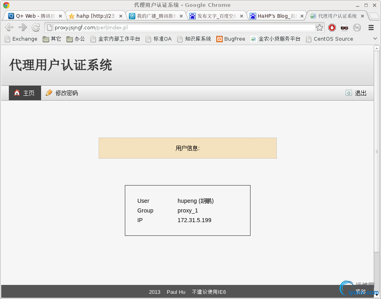Viewport: 381px width, 299px height.
Task: Click the browser back arrow
Action: (x=9, y=27)
